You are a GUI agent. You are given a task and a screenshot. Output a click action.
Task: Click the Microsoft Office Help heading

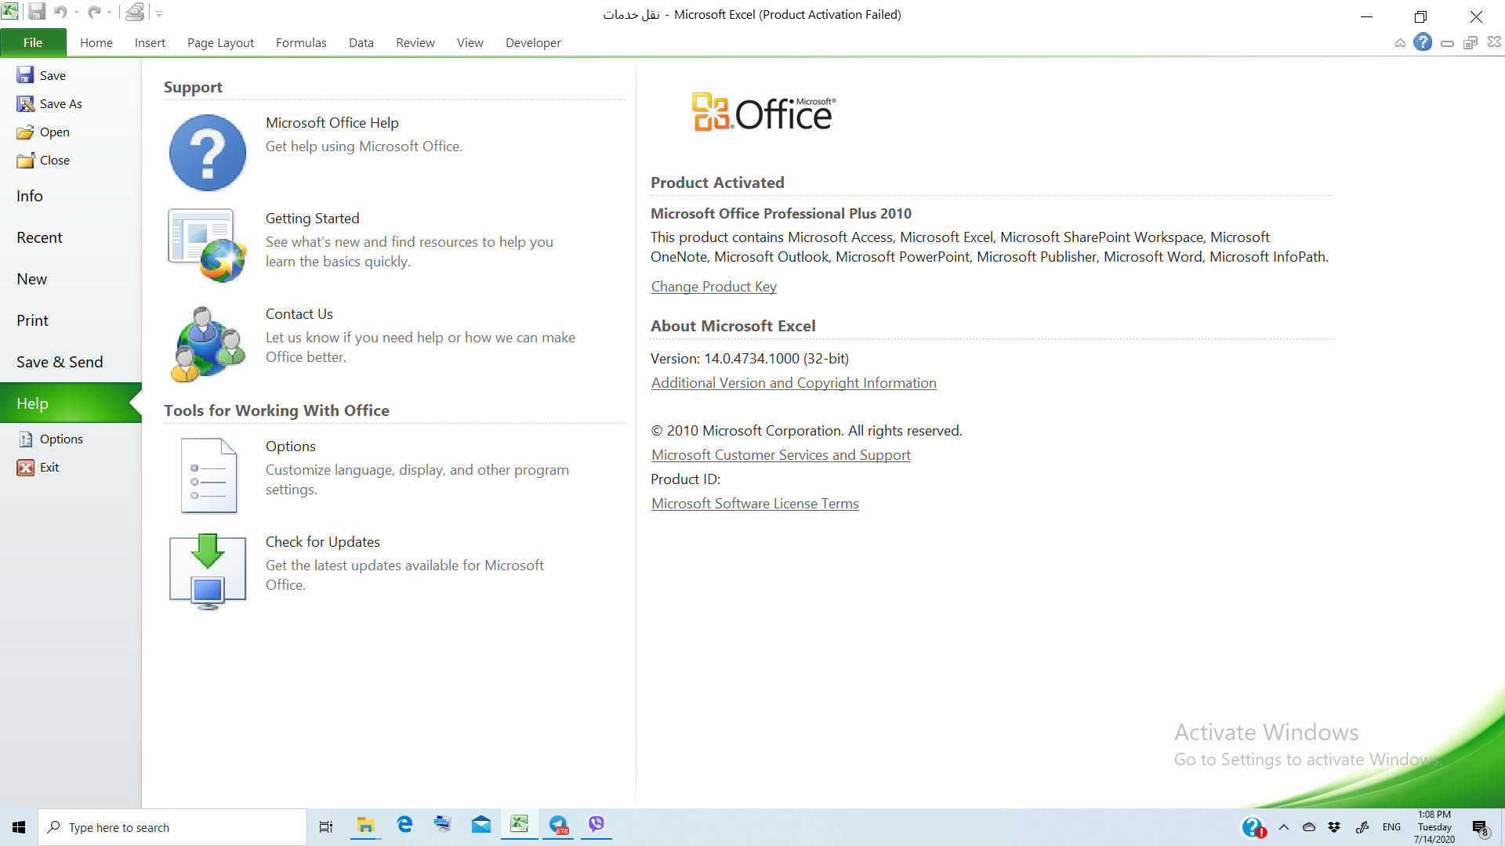(x=332, y=122)
